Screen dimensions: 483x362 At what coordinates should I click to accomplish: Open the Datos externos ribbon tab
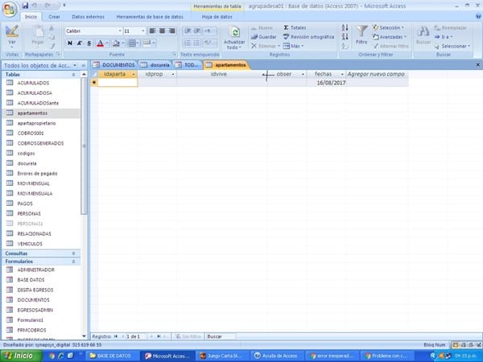click(x=88, y=17)
